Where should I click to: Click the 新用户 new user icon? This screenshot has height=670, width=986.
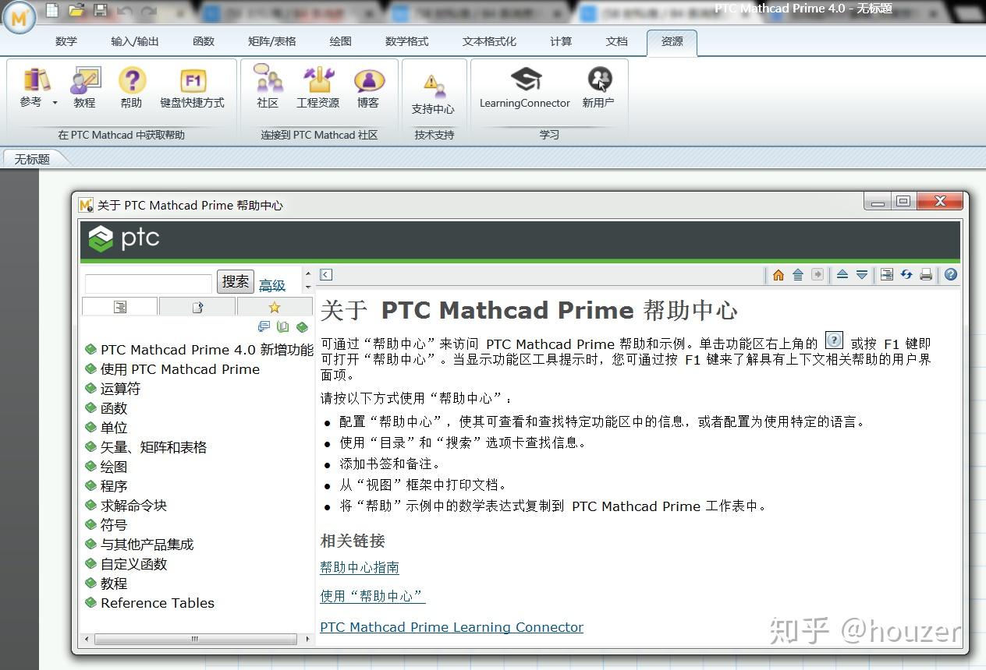point(599,87)
